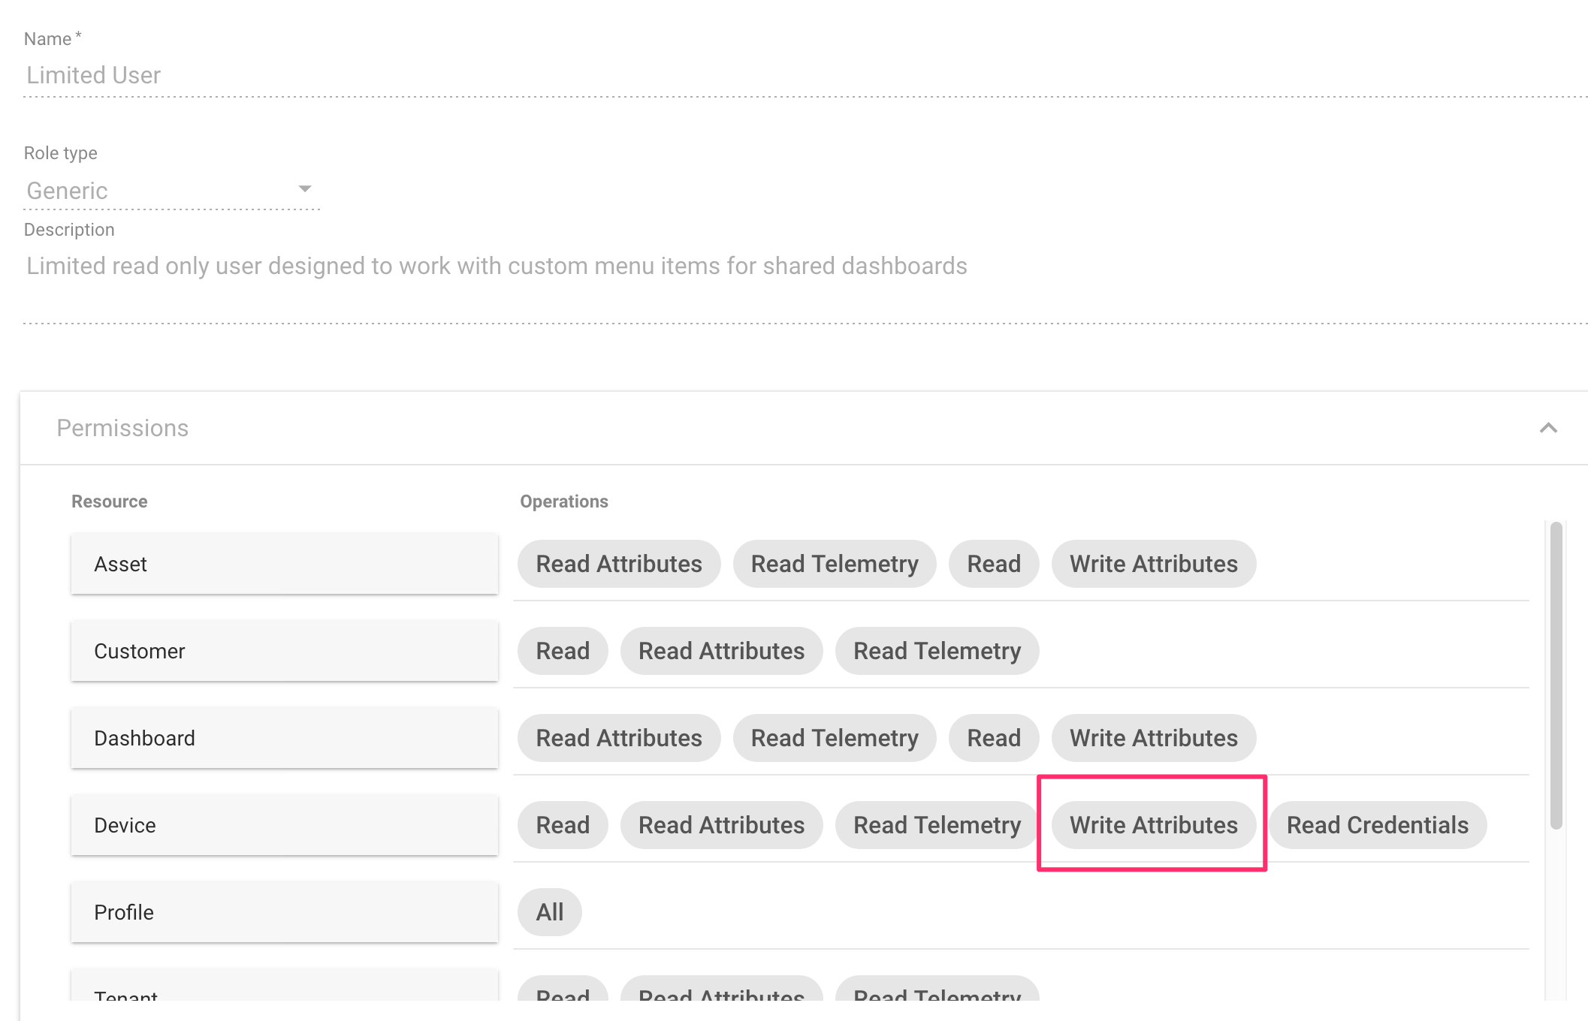
Task: Click the Read Attributes chip for Asset
Action: [618, 564]
